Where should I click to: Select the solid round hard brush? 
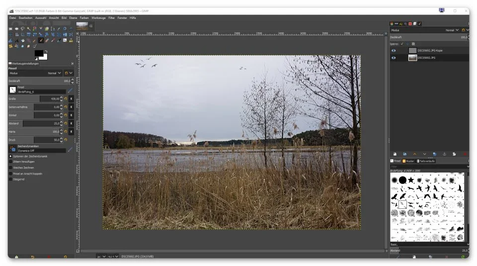pyautogui.click(x=402, y=180)
